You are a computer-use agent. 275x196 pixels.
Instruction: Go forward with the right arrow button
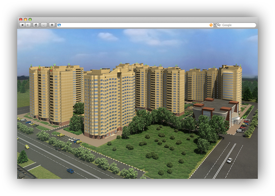click(28, 25)
